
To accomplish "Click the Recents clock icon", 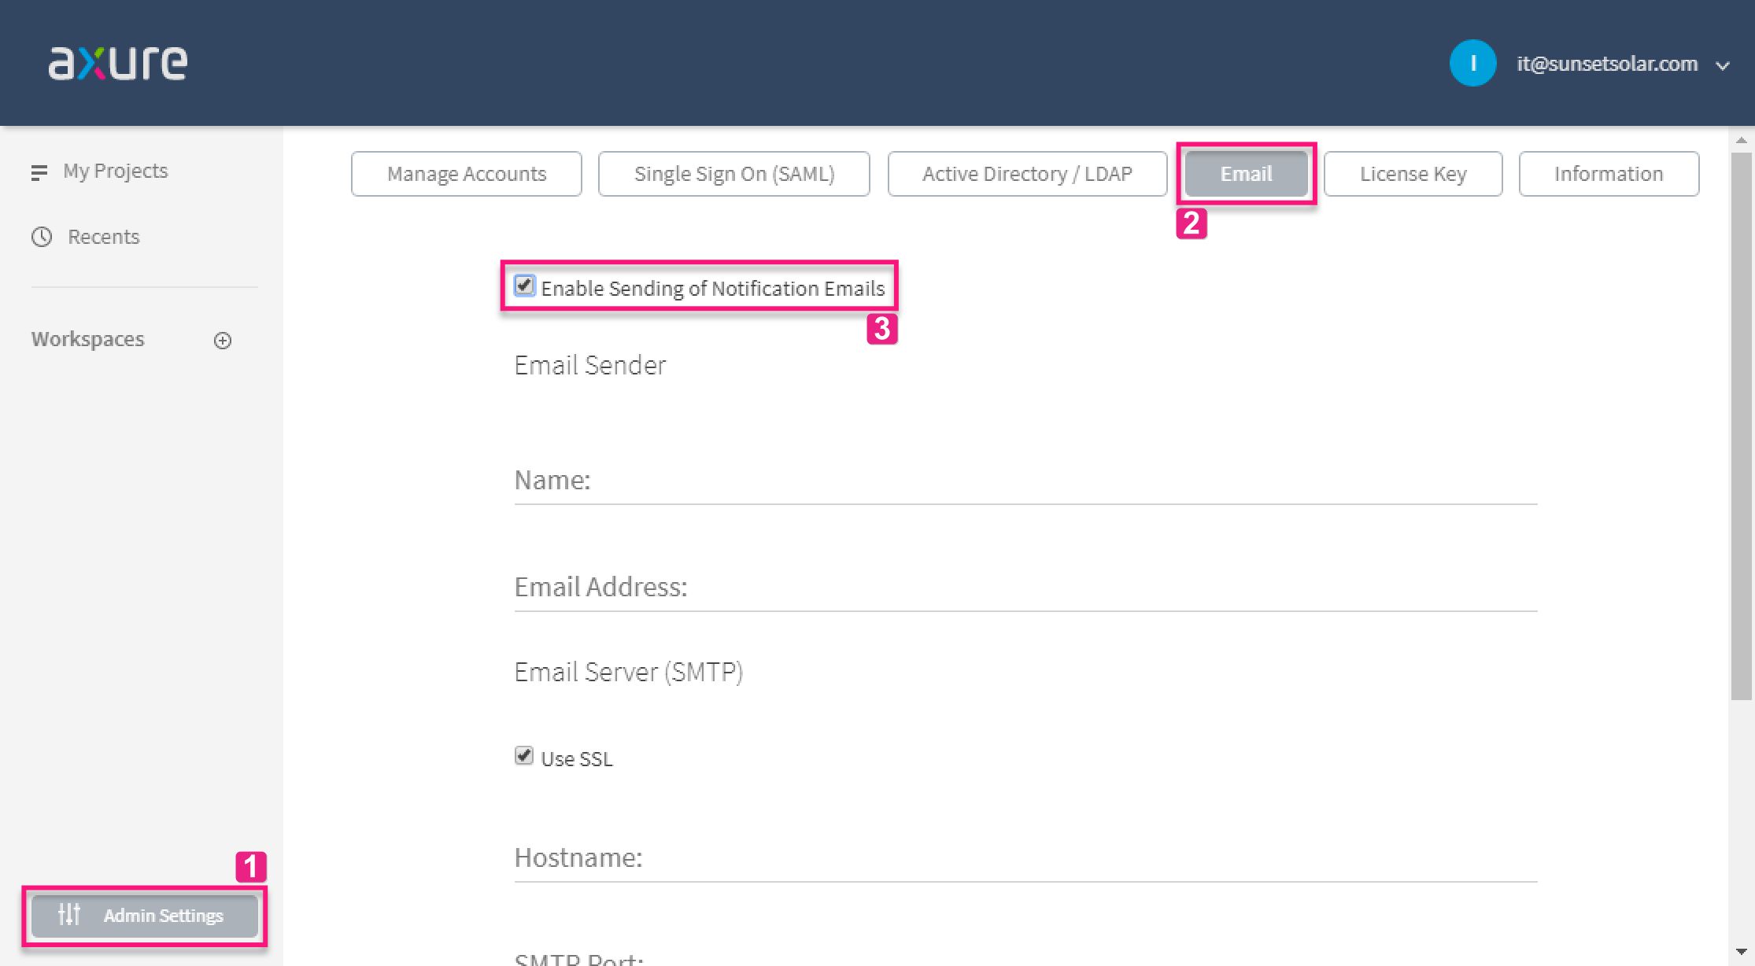I will [42, 237].
